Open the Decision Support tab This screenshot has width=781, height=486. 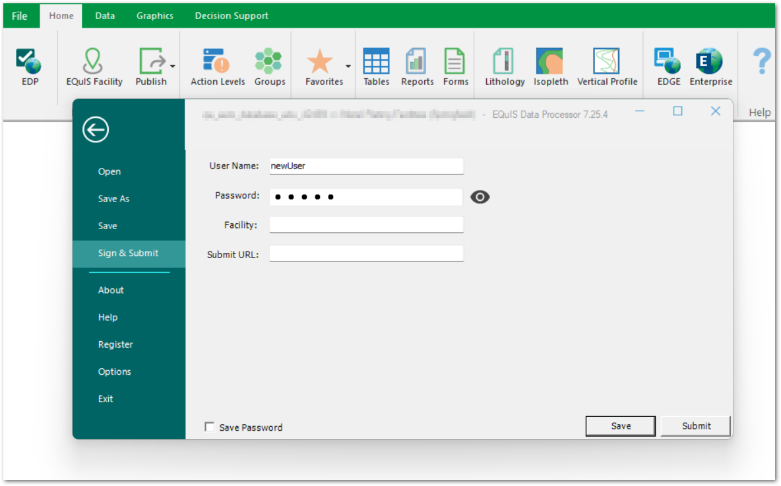(x=231, y=15)
